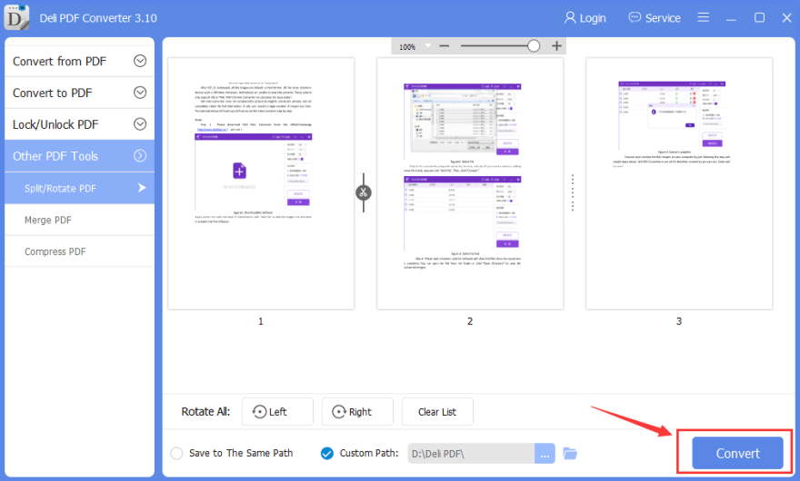The width and height of the screenshot is (800, 481).
Task: Select Split/Rotate PDF menu item
Action: pos(80,188)
